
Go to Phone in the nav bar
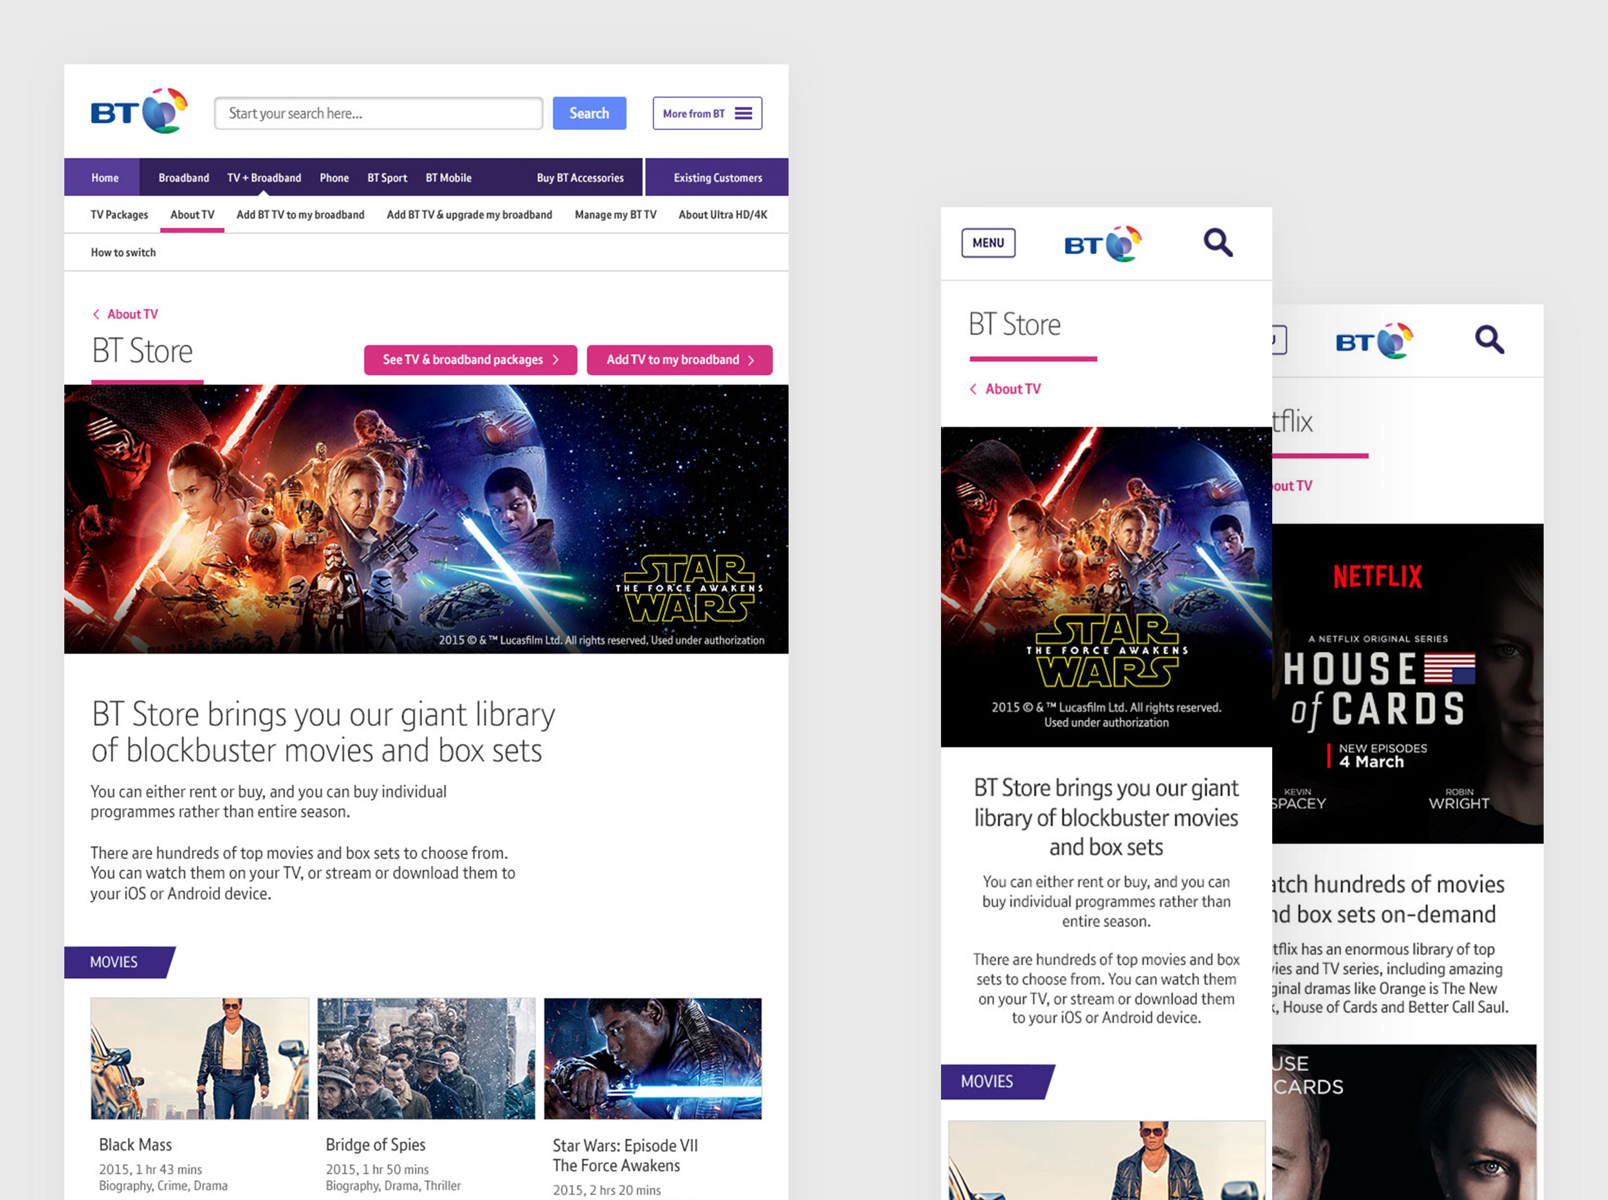tap(334, 177)
